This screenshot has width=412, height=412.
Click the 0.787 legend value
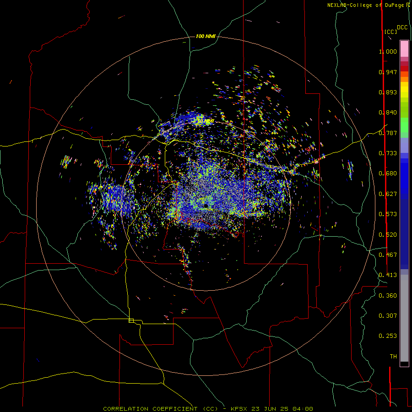(x=388, y=133)
